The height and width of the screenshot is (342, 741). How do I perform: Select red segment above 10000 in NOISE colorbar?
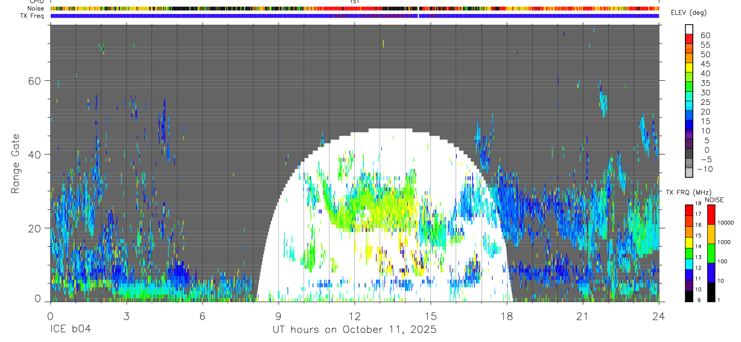pos(711,215)
